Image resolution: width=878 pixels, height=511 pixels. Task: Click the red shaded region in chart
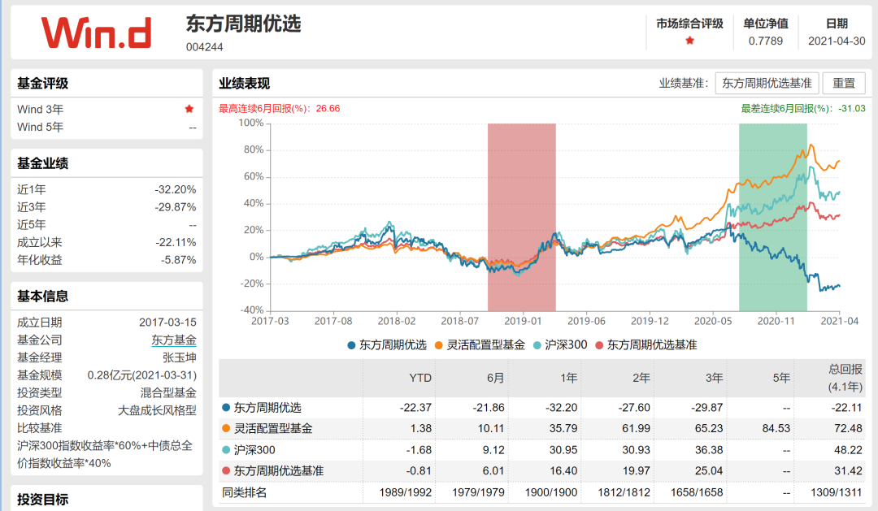[x=522, y=217]
